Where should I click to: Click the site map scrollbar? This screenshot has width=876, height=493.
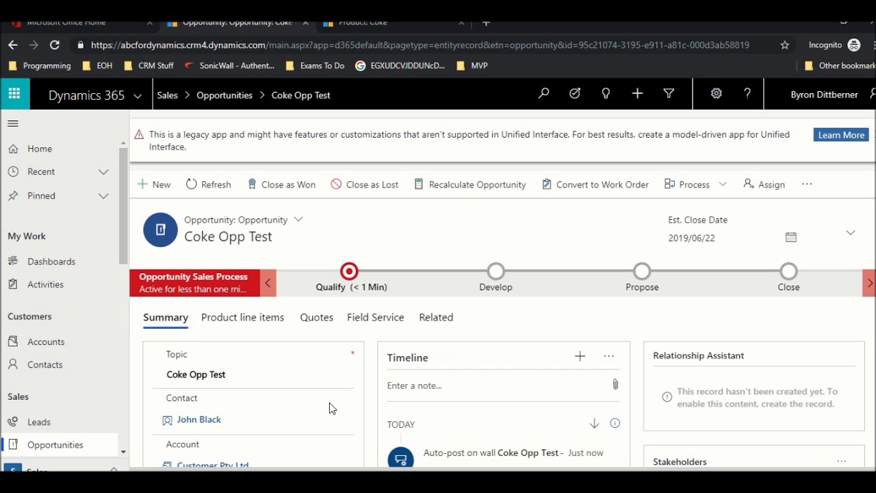[123, 205]
